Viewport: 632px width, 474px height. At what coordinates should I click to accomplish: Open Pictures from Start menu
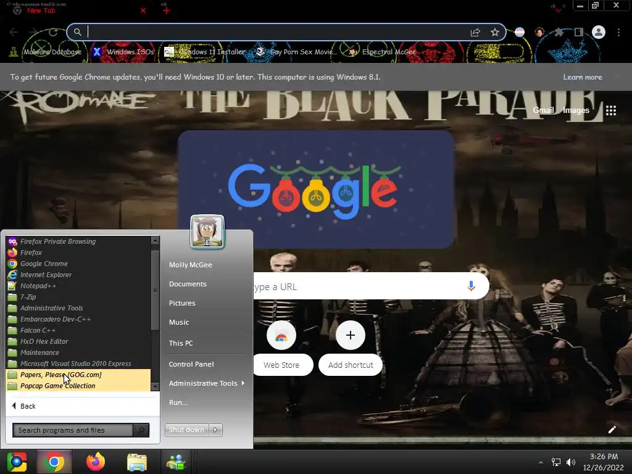[x=182, y=303]
